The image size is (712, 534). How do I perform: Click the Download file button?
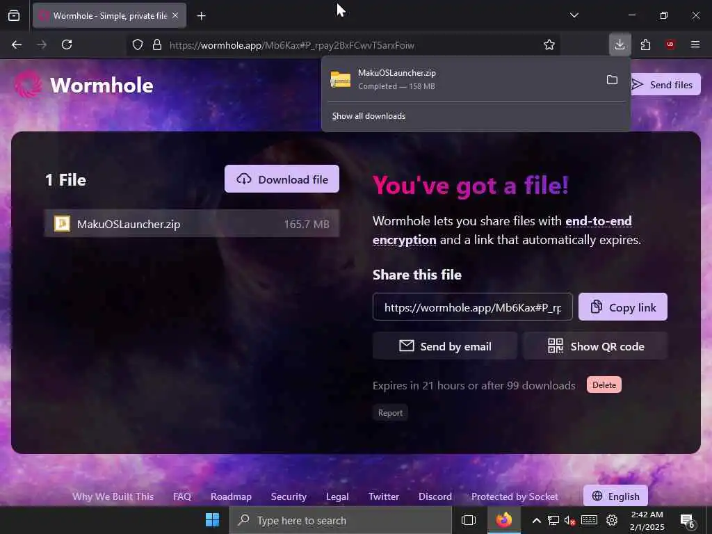click(x=282, y=179)
